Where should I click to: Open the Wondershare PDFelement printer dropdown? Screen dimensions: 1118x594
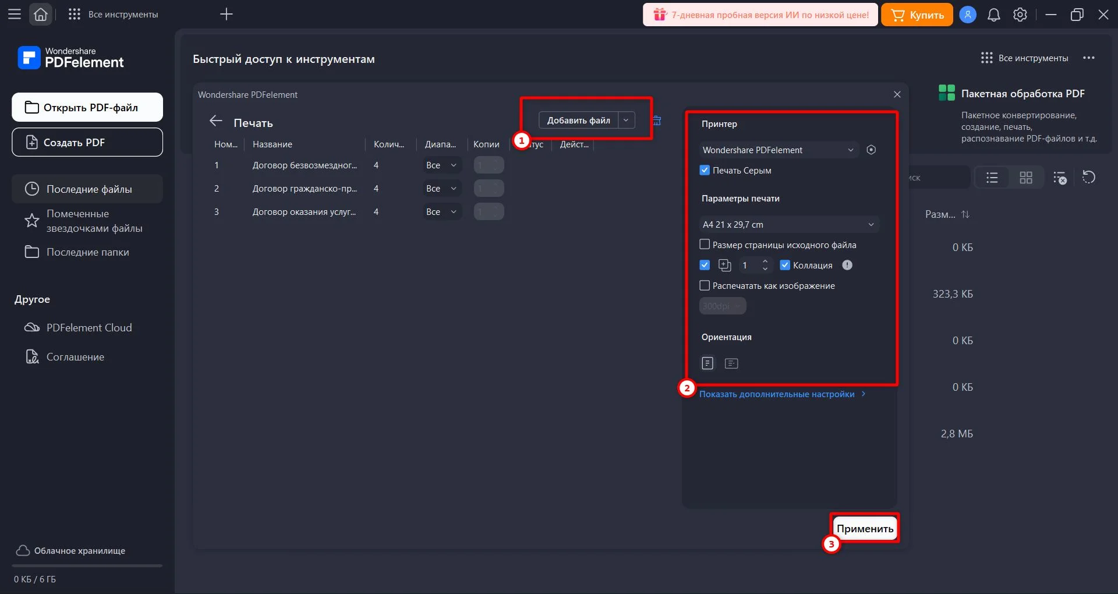pyautogui.click(x=779, y=150)
